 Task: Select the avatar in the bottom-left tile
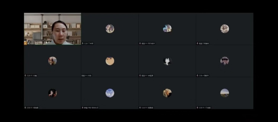tap(52, 93)
